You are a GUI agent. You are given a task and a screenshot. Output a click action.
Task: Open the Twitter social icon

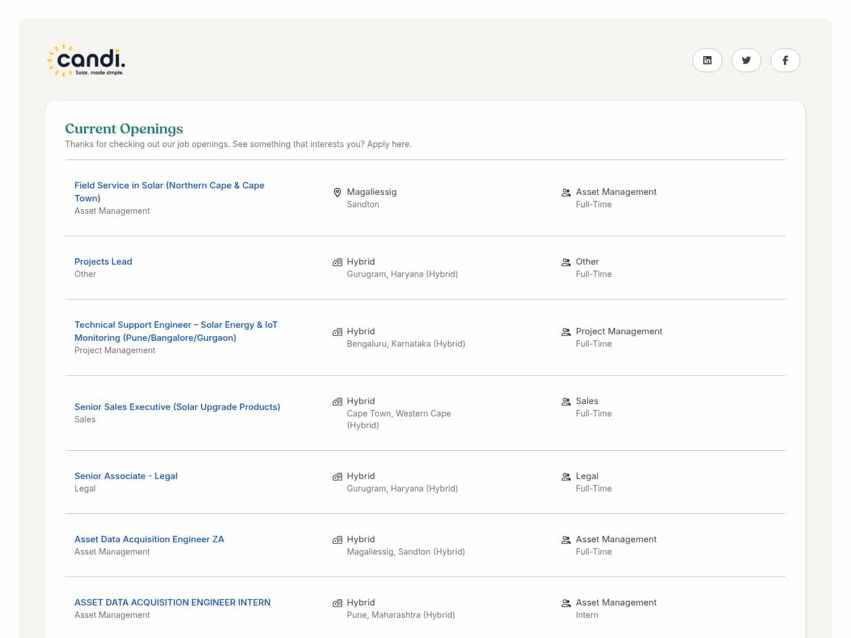tap(746, 60)
